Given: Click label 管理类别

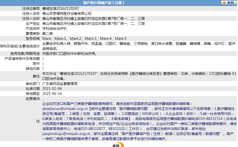Looking at the screenshot, I should click(33, 34).
